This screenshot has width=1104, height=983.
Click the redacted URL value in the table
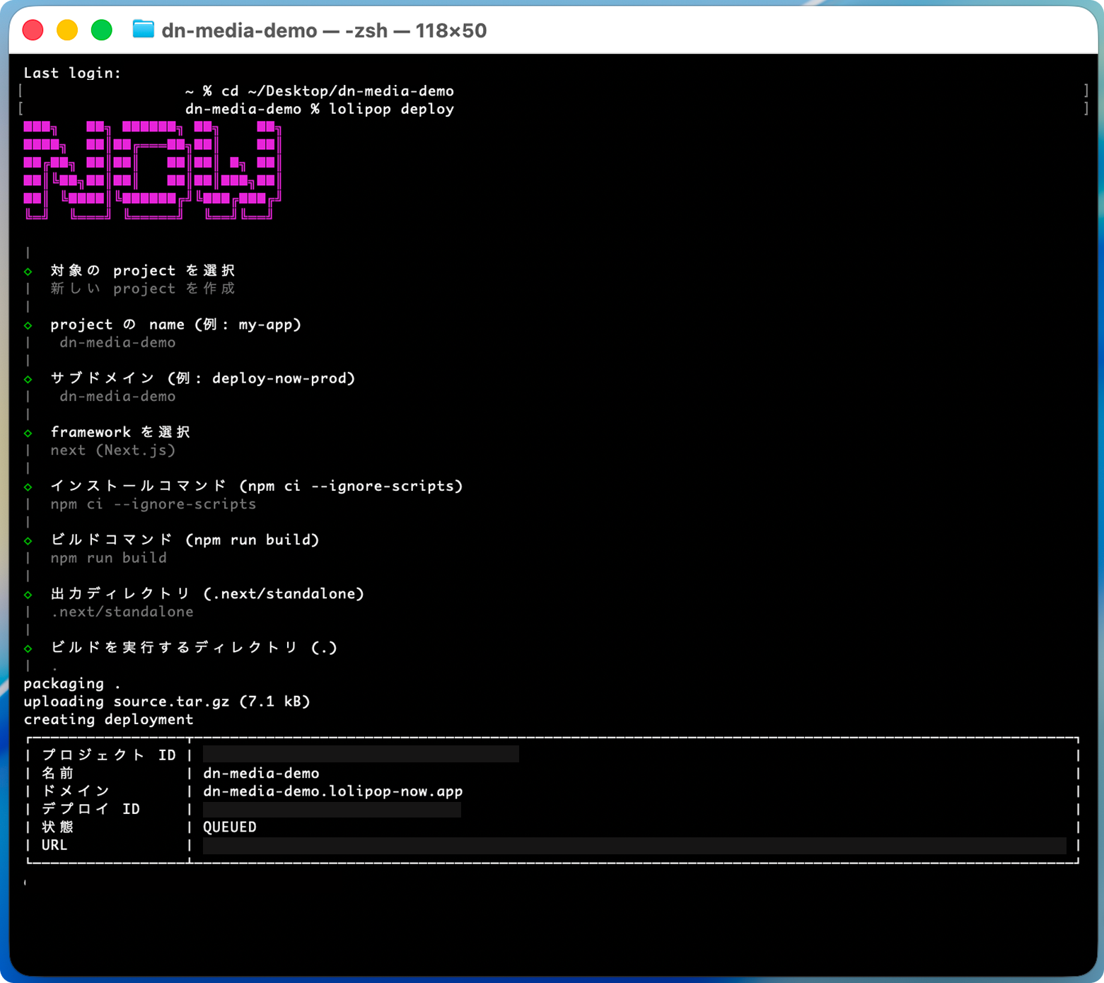tap(634, 846)
